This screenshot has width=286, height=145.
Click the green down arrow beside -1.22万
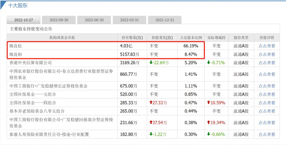151,134
